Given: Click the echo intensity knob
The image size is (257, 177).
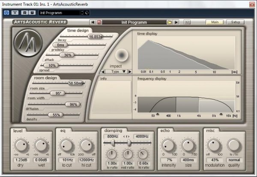Looking at the screenshot, I should click(x=168, y=145).
